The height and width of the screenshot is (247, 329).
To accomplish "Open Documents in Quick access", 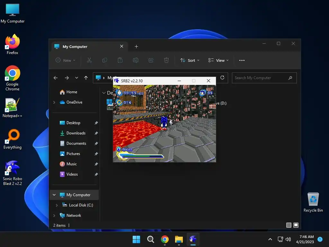I will click(x=73, y=143).
